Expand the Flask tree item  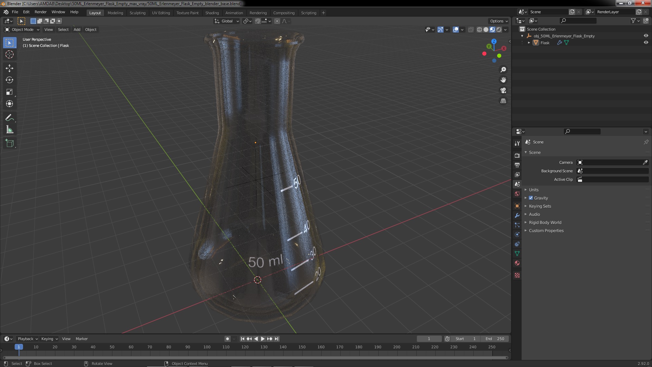(x=529, y=43)
